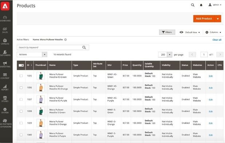Sort by the Type column header

pos(81,65)
